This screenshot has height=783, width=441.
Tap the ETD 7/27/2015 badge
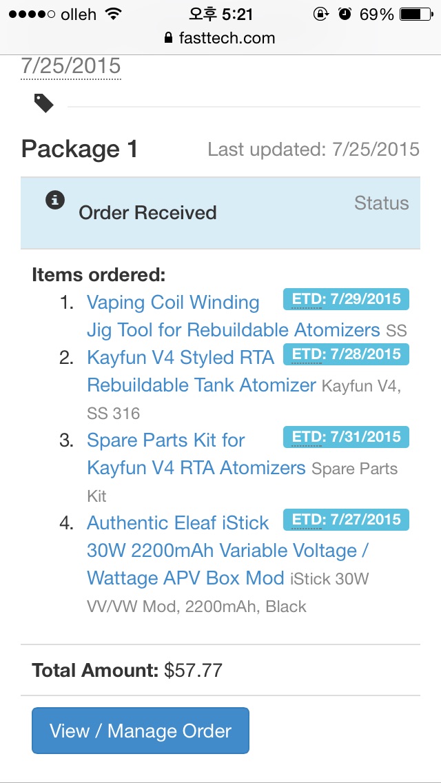point(346,520)
